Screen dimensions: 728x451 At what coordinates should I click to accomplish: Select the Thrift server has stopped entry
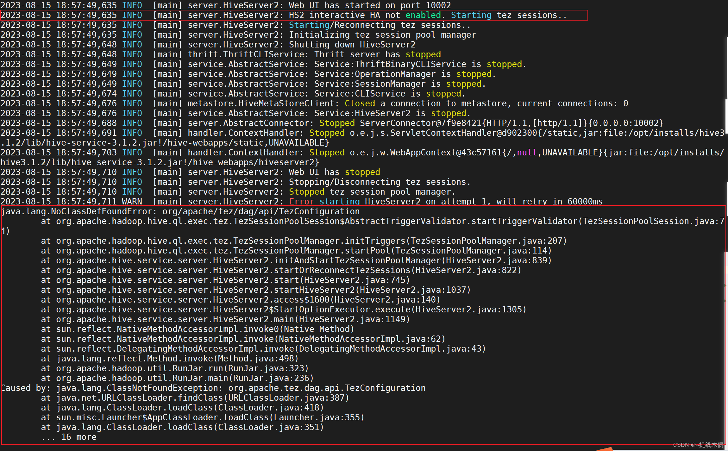(222, 54)
